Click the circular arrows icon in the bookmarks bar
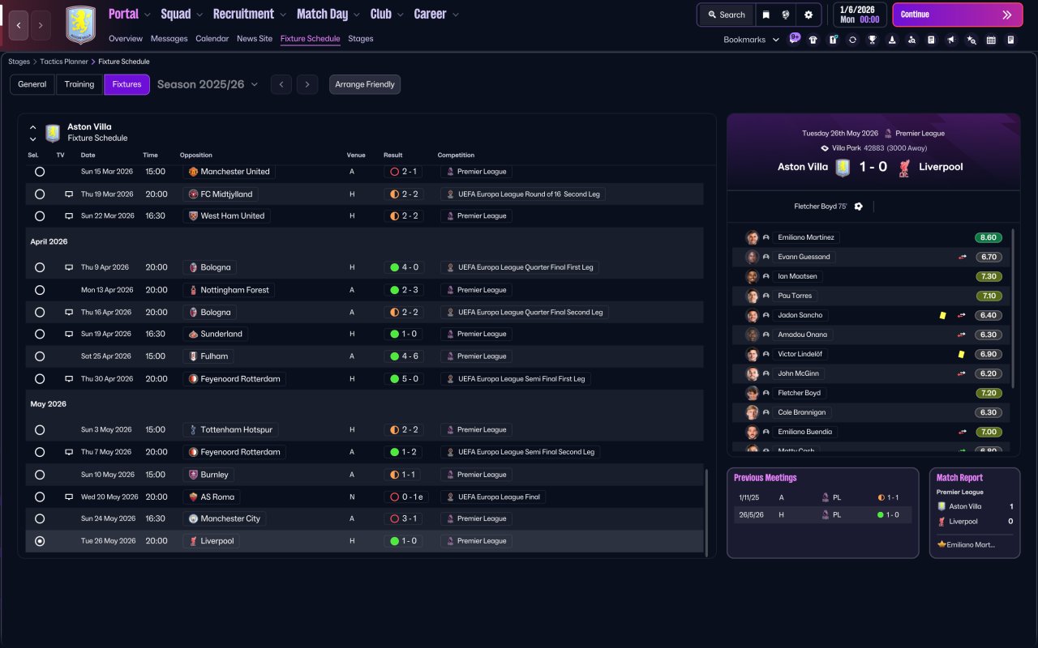Viewport: 1038px width, 648px height. (x=852, y=40)
